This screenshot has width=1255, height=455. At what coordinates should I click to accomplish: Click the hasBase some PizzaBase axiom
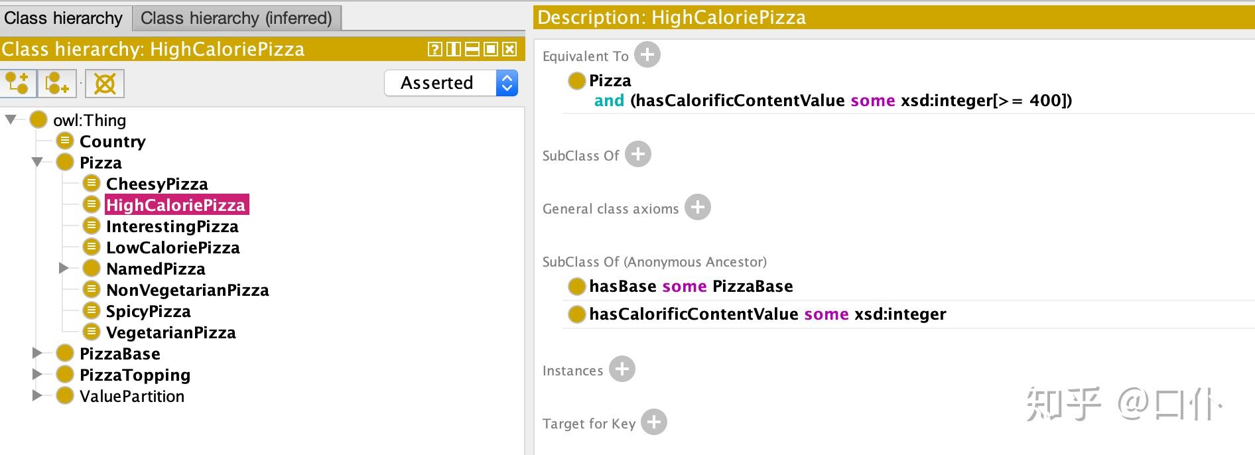coord(691,286)
